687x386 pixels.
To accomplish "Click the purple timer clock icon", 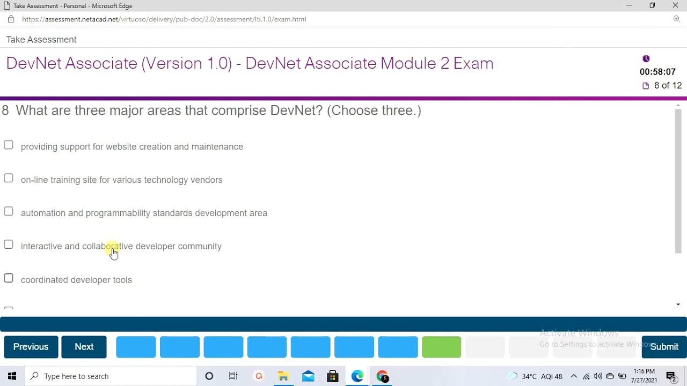I will pos(646,58).
